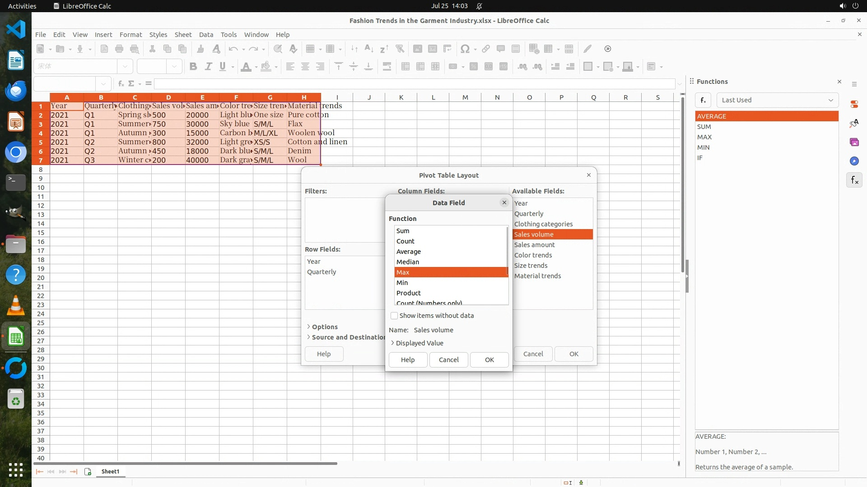Open the Navigator sidebar icon

(854, 161)
